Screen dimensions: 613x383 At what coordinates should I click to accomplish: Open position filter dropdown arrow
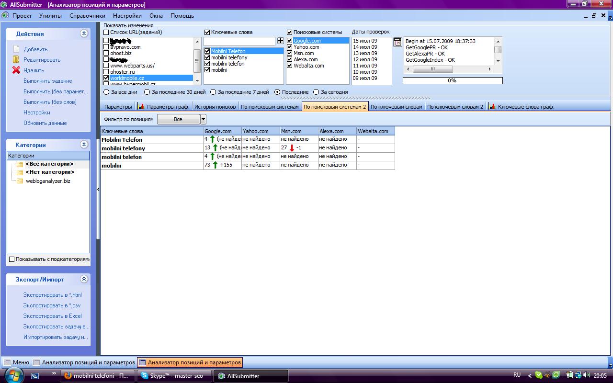203,119
